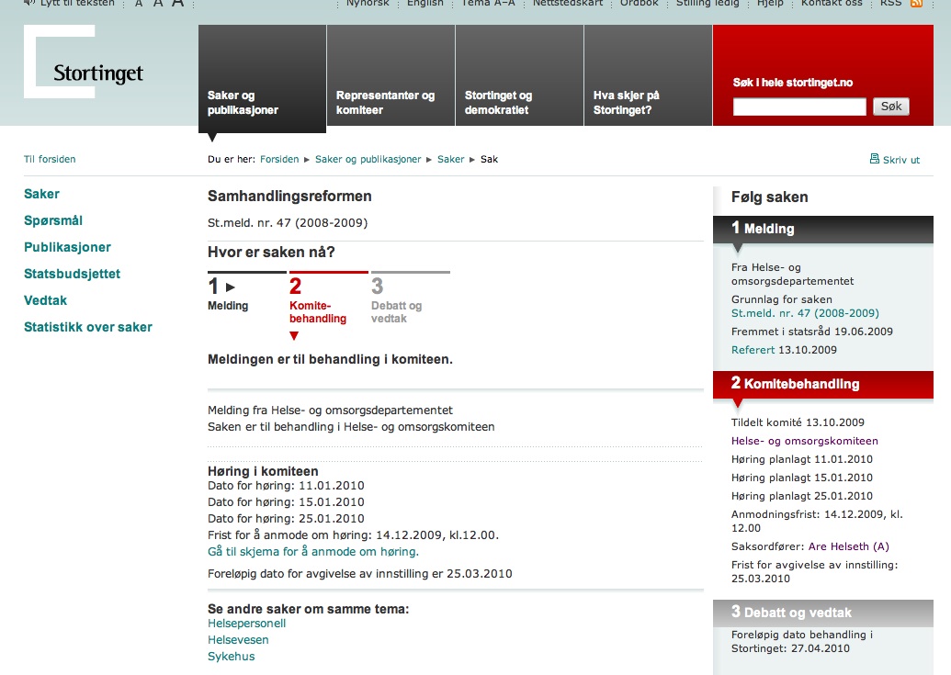This screenshot has width=951, height=675.
Task: Open the Representanter og komiteer tab
Action: 391,75
